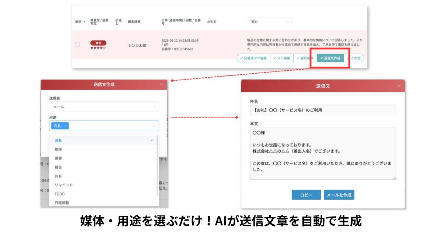Collapse the 用途 dropdown with its chevron
This screenshot has width=442, height=232.
point(154,126)
